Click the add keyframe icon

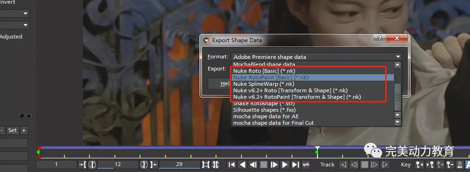(440, 165)
